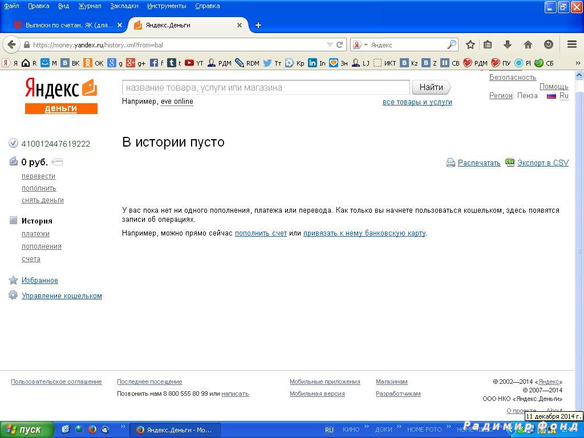Open the Google+ g+ bookmark
584x438 pixels.
136,63
